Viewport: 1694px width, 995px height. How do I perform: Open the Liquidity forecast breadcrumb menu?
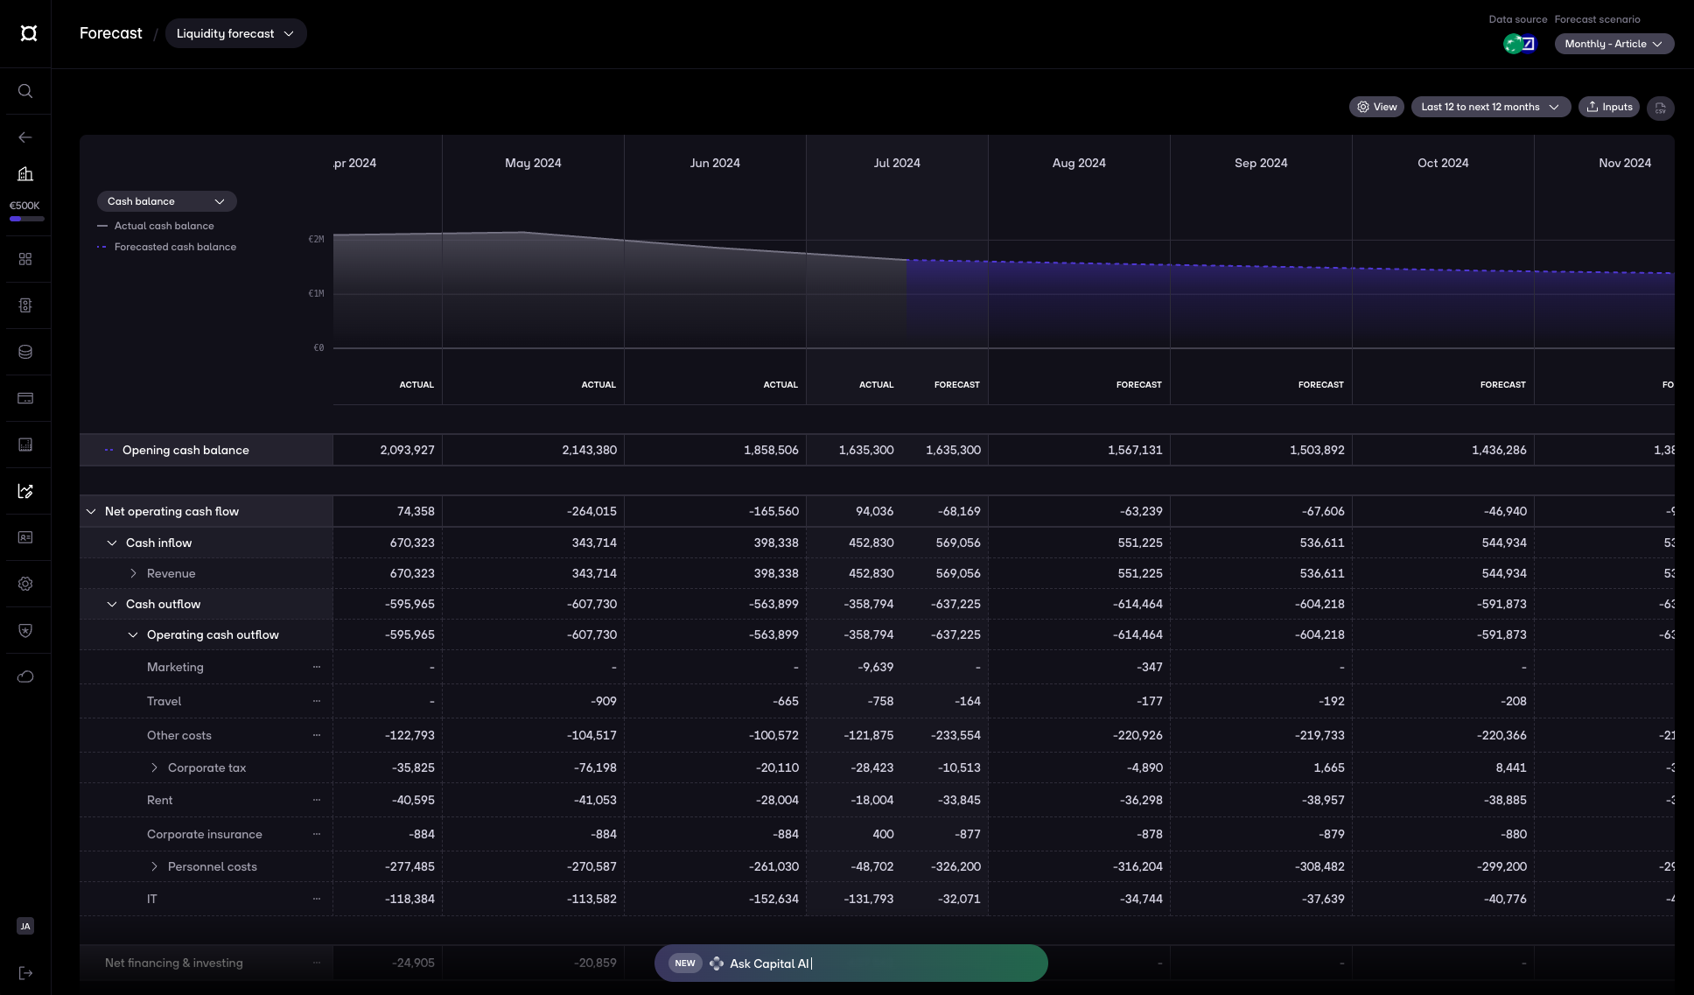tap(235, 33)
